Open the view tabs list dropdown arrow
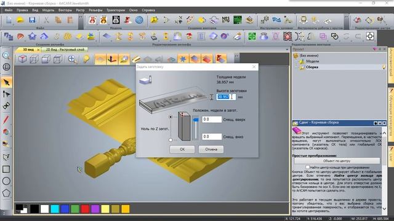Viewport: 394px width, 221px height. (x=287, y=50)
